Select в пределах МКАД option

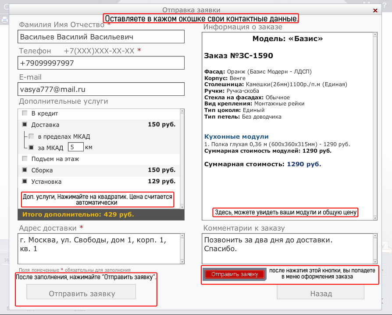31,136
